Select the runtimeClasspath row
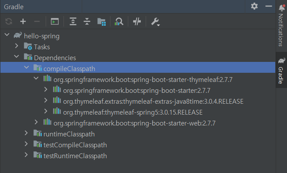 click(138, 134)
